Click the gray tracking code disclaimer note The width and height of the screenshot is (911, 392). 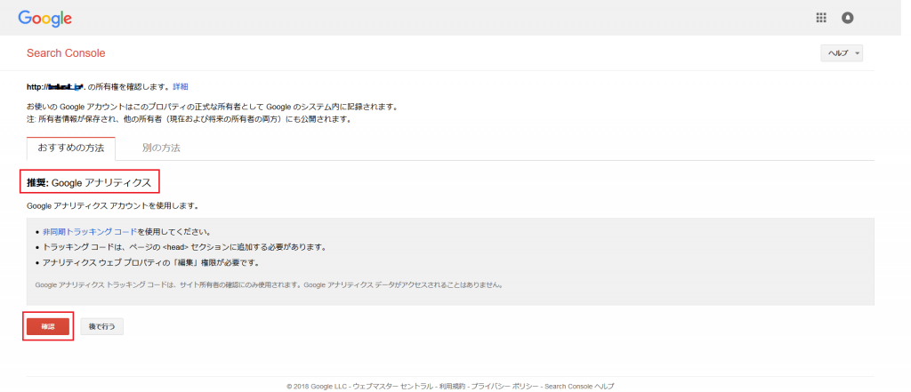[269, 285]
